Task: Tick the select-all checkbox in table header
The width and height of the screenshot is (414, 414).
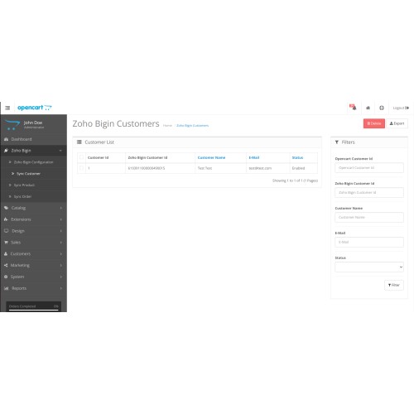Action: tap(81, 157)
